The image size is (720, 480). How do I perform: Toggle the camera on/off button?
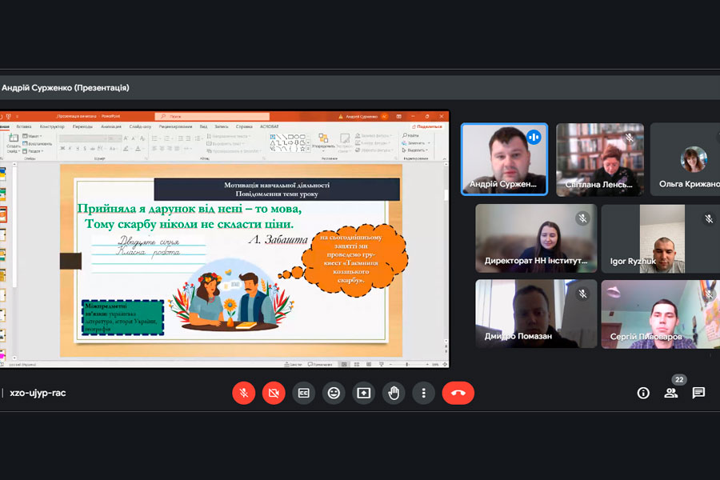pos(274,393)
